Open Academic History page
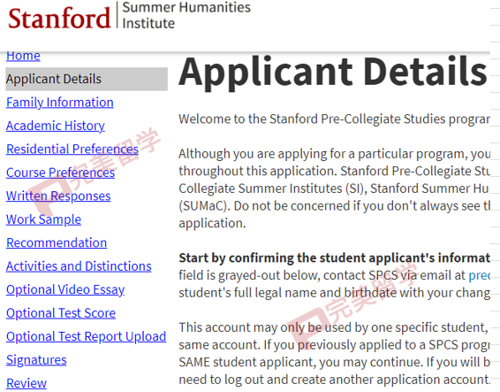The width and height of the screenshot is (500, 392). click(x=56, y=126)
